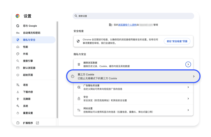
Task: Click the Google G icon in sidebar
Action: point(18,26)
